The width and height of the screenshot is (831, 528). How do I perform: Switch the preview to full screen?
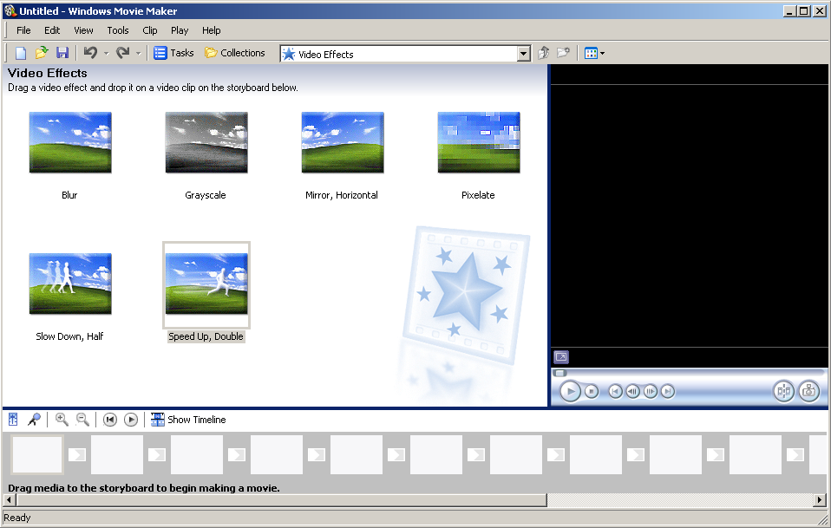560,357
